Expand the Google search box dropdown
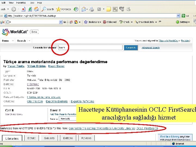This screenshot has width=196, height=147. click(x=61, y=22)
